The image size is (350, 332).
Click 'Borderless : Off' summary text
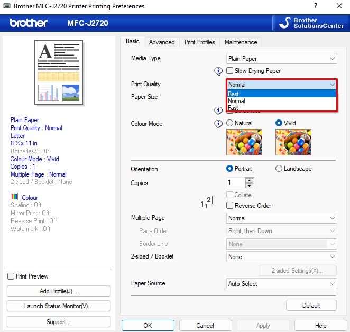point(30,151)
